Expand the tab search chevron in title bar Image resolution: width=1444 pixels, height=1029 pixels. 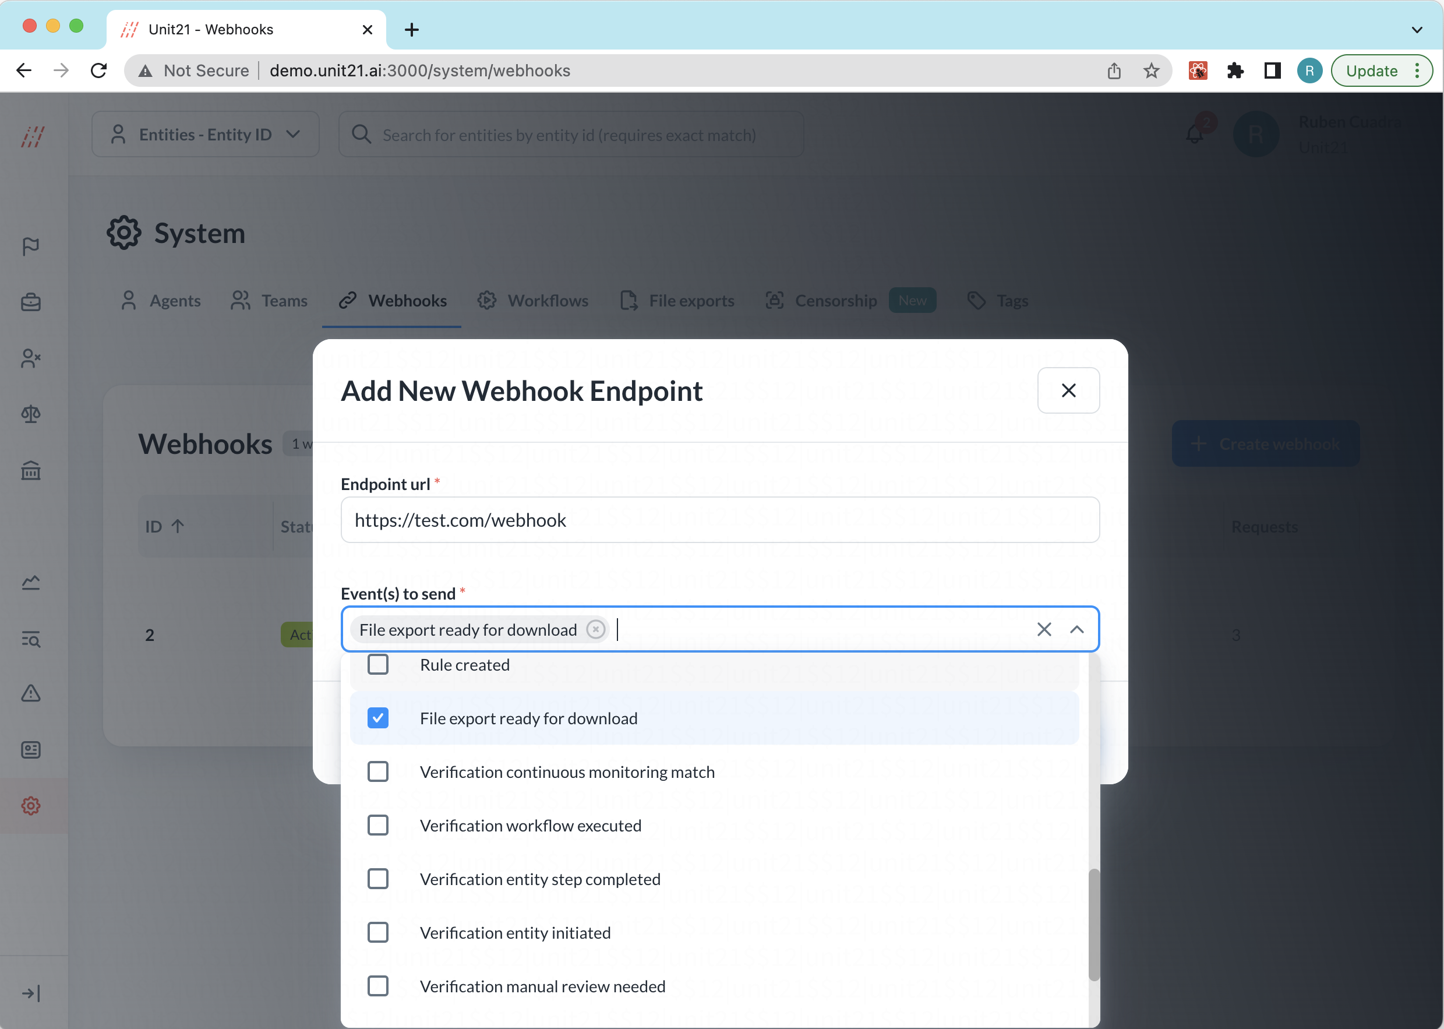tap(1417, 30)
